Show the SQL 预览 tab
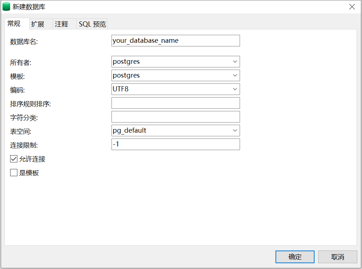 pyautogui.click(x=92, y=24)
